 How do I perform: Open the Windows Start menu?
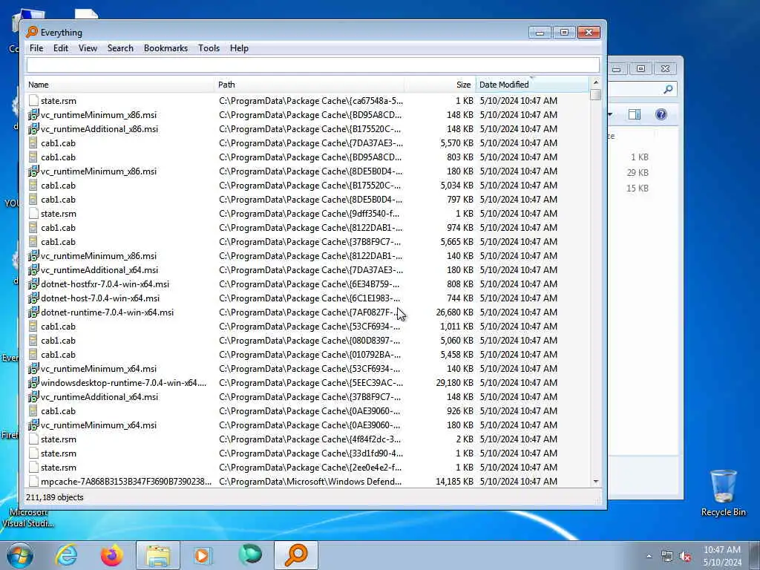(20, 555)
